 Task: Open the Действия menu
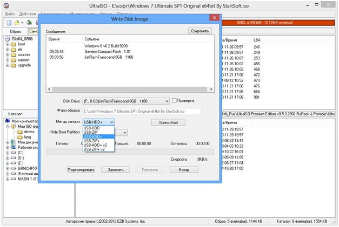point(28,14)
